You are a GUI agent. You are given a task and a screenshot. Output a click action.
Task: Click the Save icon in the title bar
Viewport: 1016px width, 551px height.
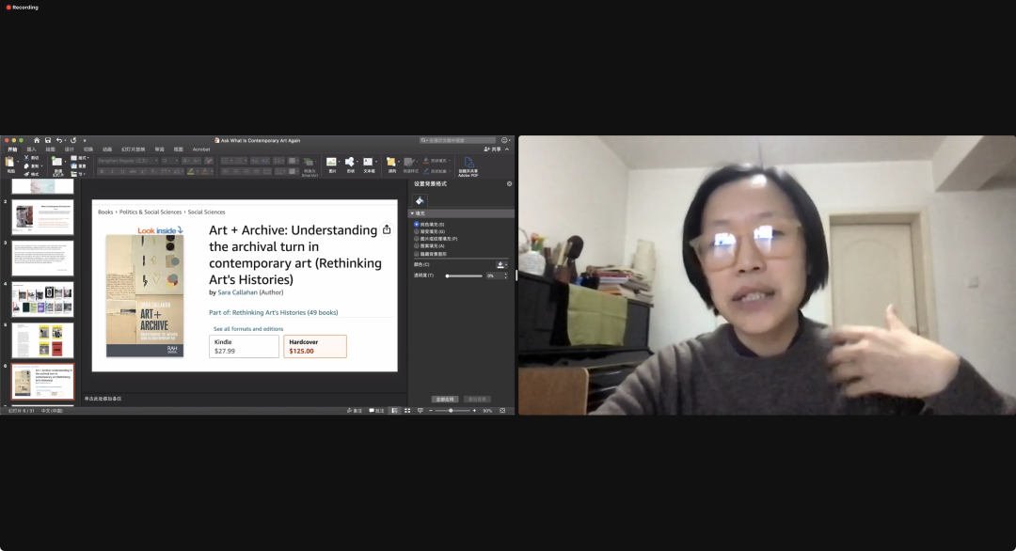(x=48, y=140)
